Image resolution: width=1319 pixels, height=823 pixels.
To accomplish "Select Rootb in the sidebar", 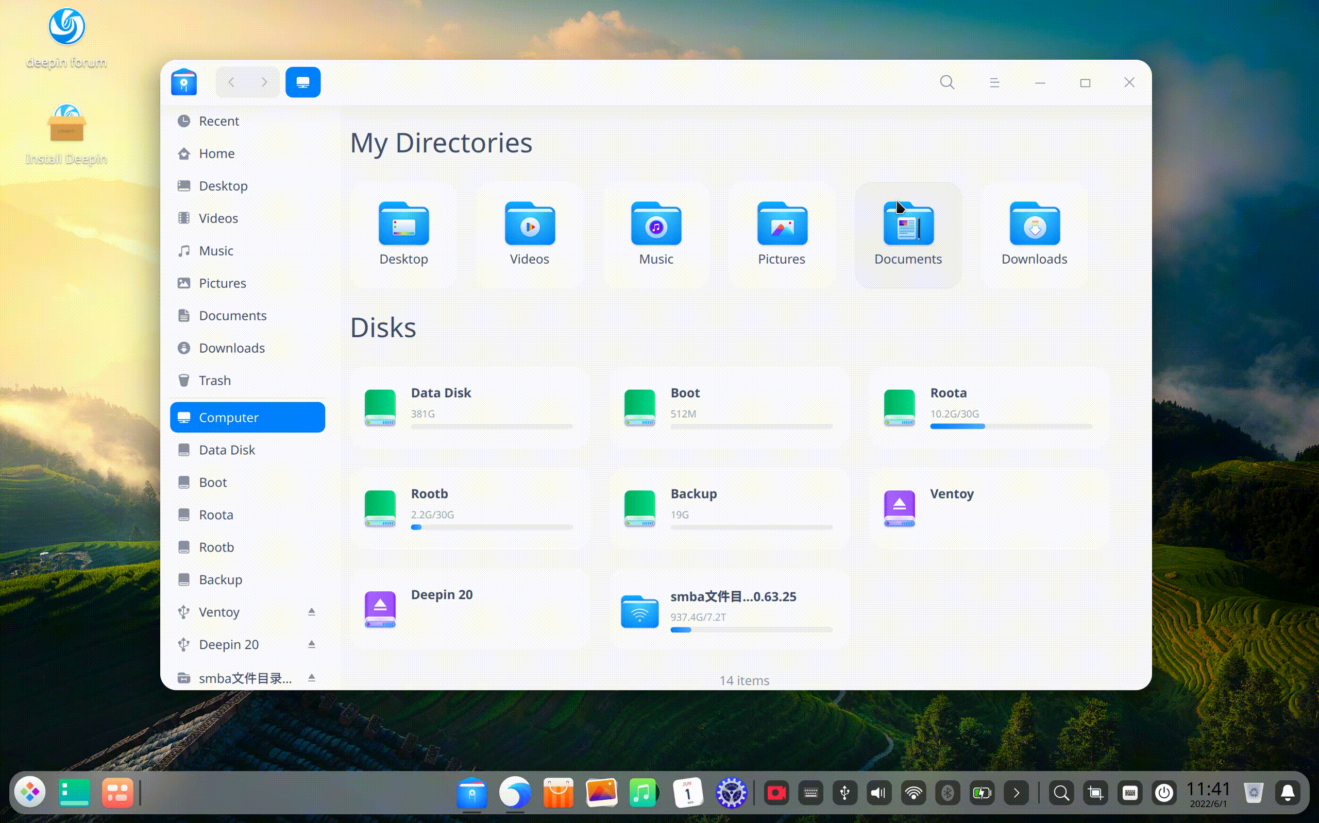I will coord(247,547).
